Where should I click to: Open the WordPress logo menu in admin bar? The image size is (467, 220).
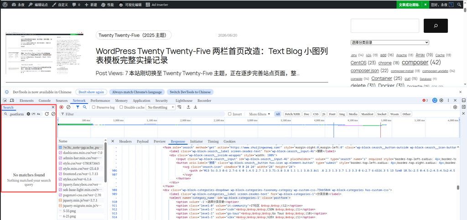coord(5,5)
